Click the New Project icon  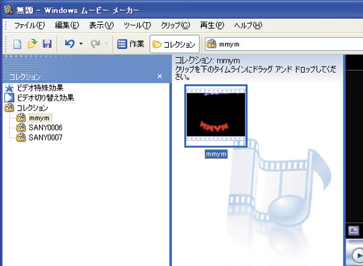click(x=17, y=44)
